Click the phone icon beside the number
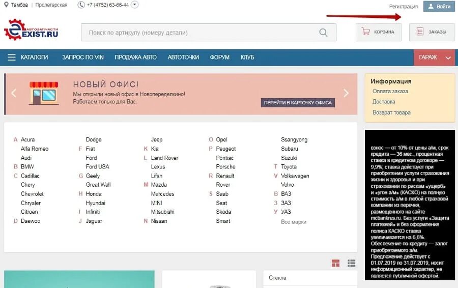Viewport: 458px width, 288px height. 81,5
